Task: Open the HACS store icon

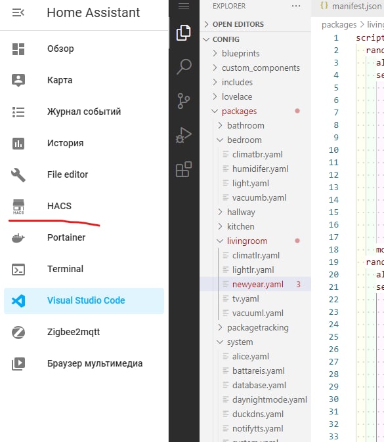Action: [18, 207]
